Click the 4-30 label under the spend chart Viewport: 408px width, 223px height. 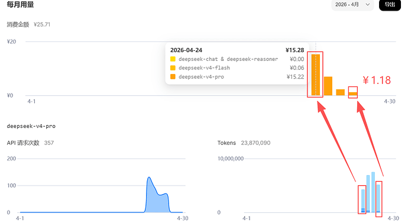coord(390,101)
